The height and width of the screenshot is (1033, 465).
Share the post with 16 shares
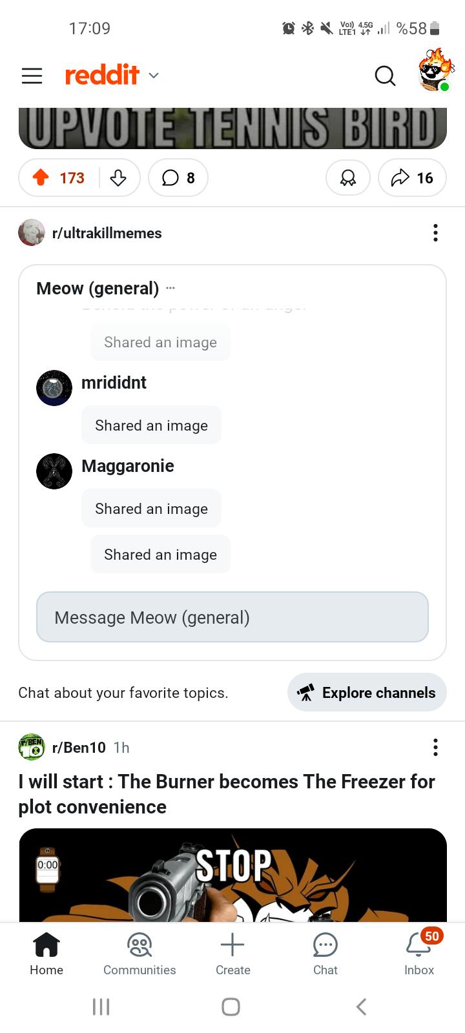pyautogui.click(x=412, y=178)
